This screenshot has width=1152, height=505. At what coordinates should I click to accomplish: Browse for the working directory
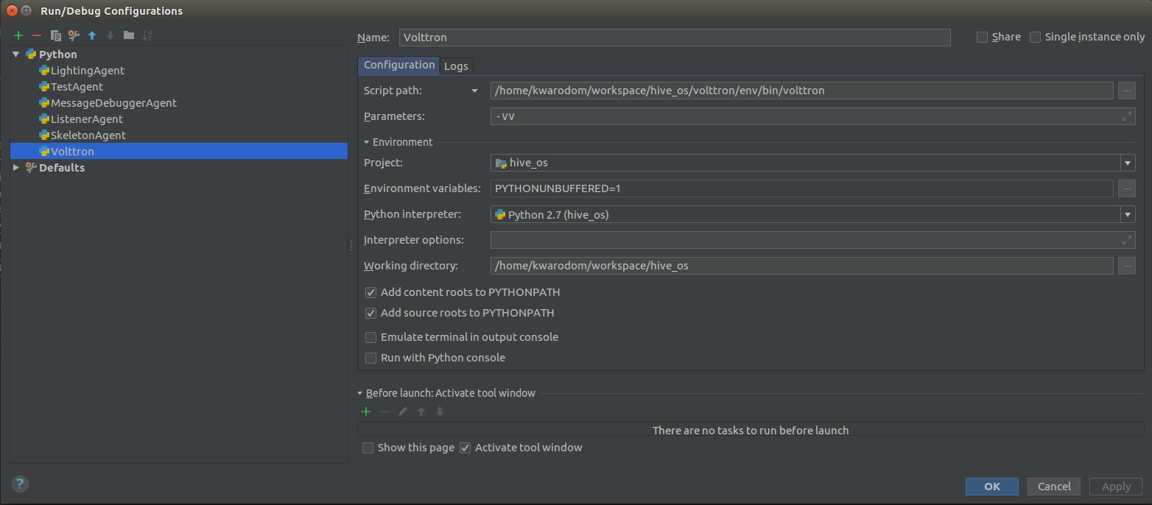1126,266
